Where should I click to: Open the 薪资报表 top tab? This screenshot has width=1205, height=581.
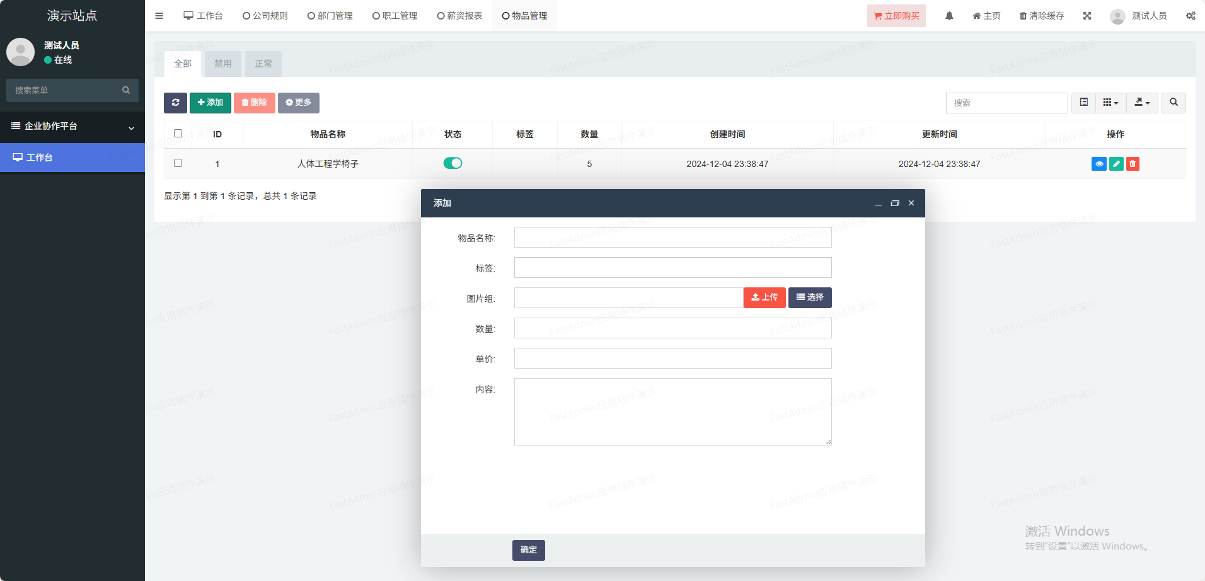click(x=459, y=16)
